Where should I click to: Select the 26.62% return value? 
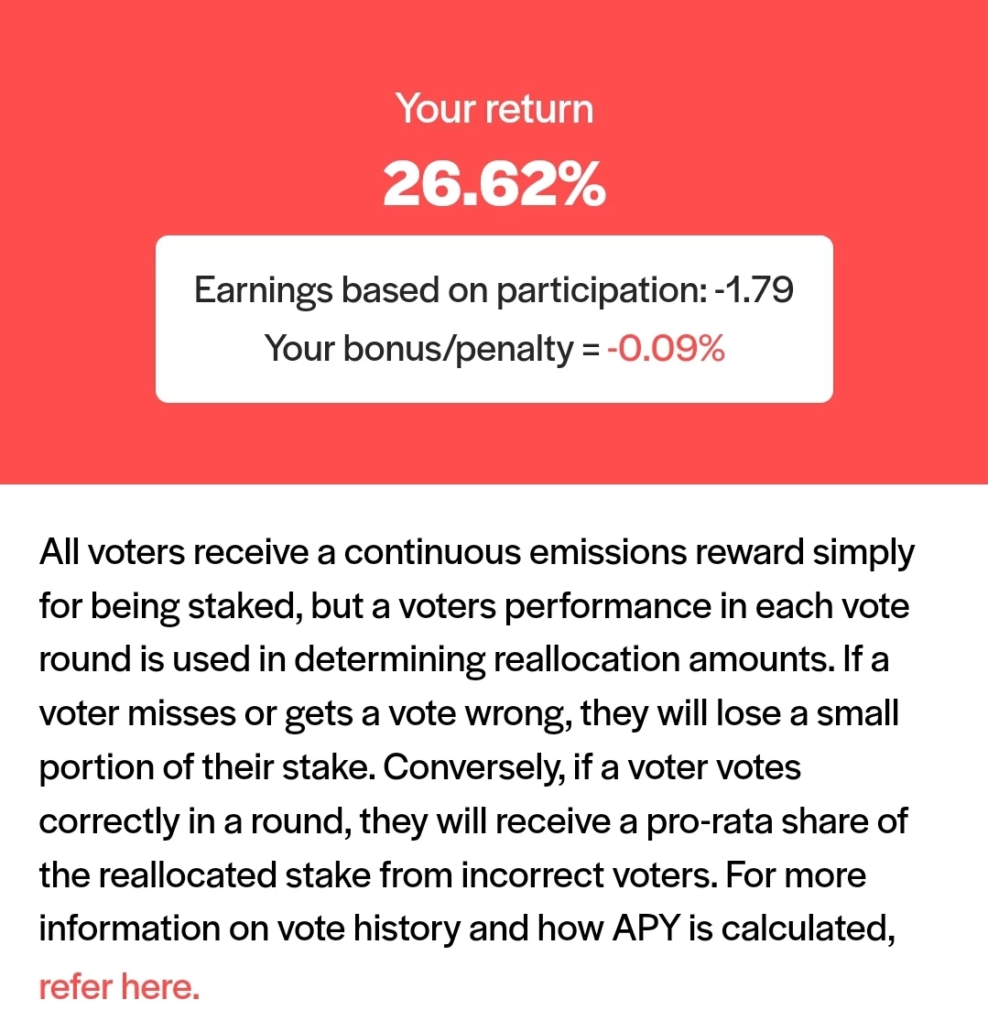494,183
